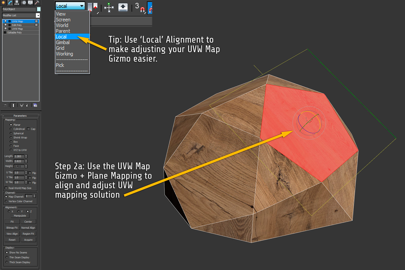
Task: Open the Utilities hammer tab
Action: [37, 3]
